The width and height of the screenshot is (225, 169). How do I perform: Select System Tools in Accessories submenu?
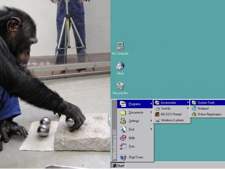coord(208,102)
